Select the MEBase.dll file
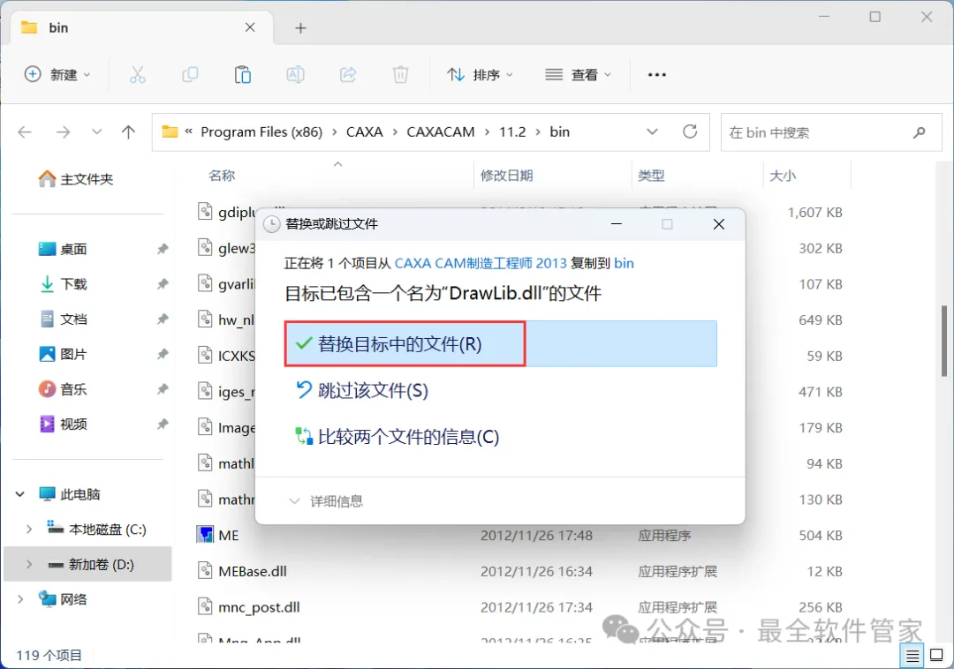Image resolution: width=954 pixels, height=669 pixels. coord(253,571)
